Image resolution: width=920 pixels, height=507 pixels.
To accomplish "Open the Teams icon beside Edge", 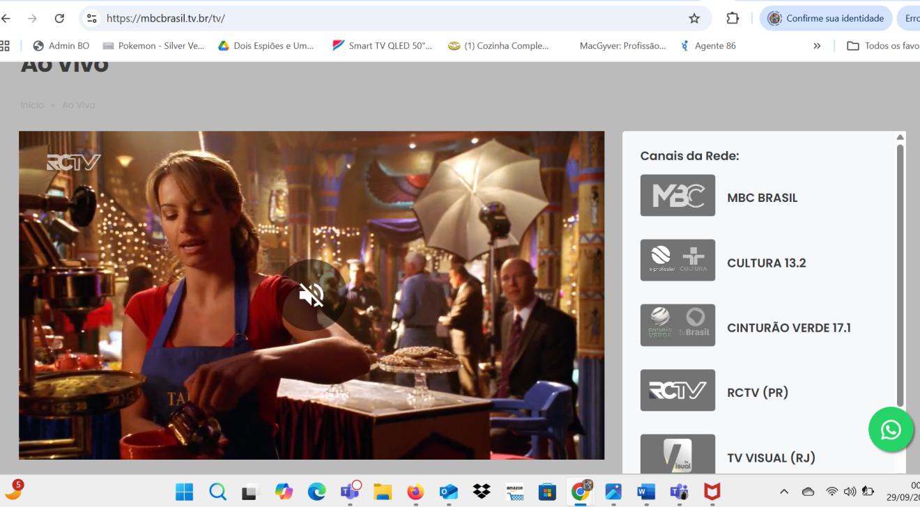I will click(x=349, y=492).
